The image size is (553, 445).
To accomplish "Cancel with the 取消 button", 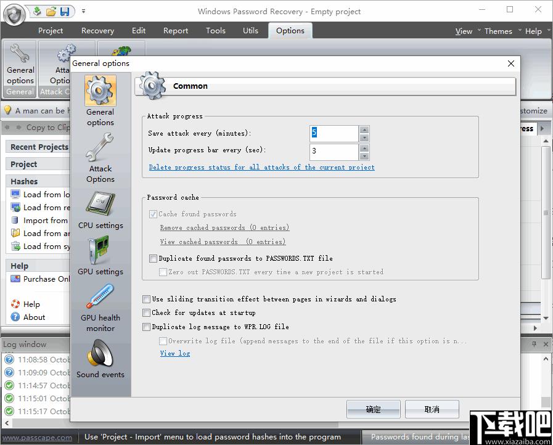I will pos(432,409).
